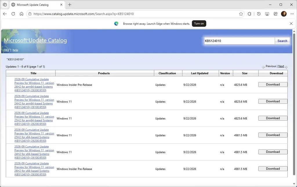Open the Microsoft Update Catalog home link
This screenshot has height=187, width=297.
pyautogui.click(x=35, y=40)
